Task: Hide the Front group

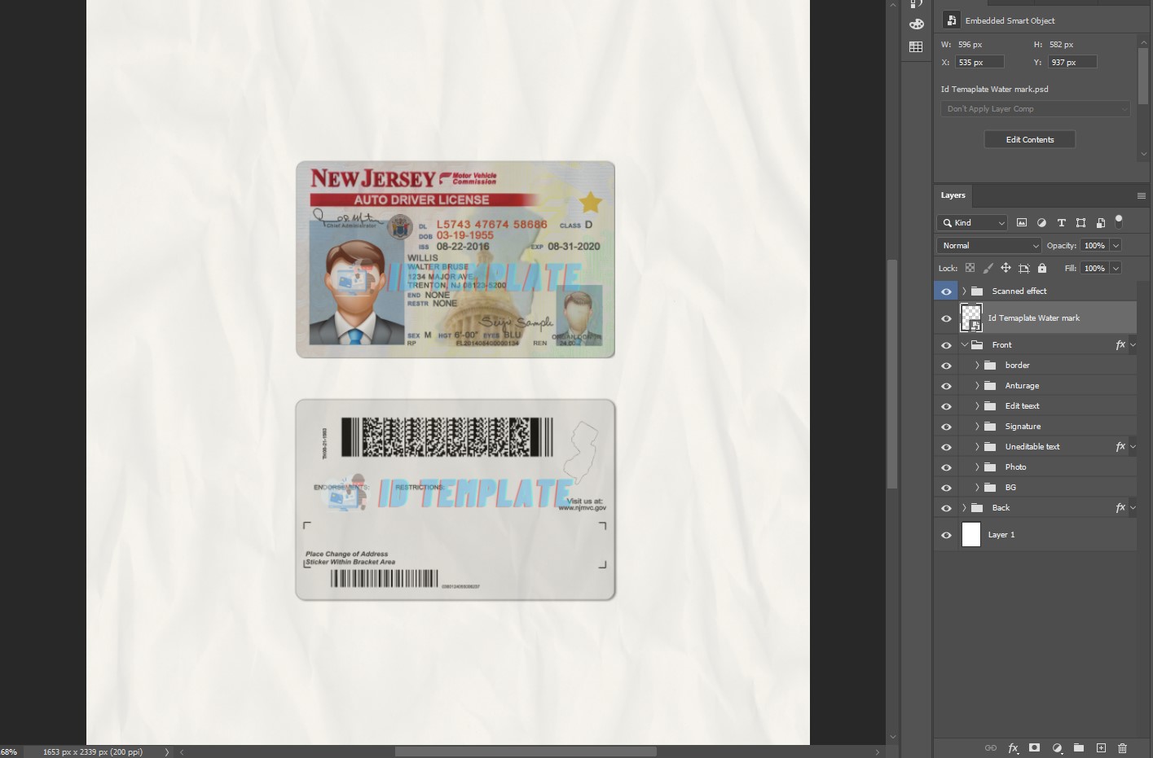Action: [x=946, y=345]
